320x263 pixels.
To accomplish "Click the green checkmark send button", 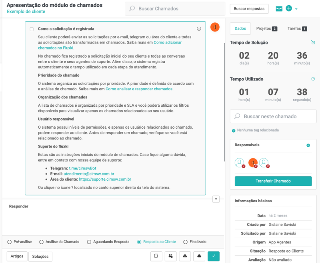I will coord(214,256).
